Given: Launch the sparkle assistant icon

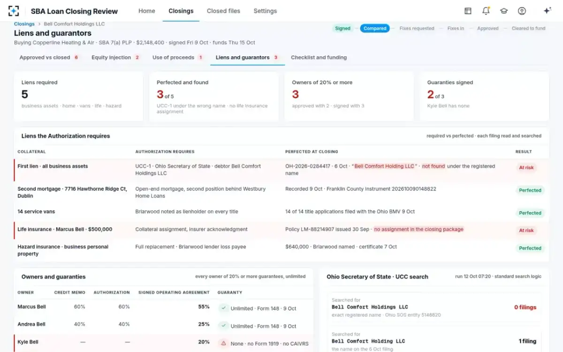Looking at the screenshot, I should coord(547,11).
